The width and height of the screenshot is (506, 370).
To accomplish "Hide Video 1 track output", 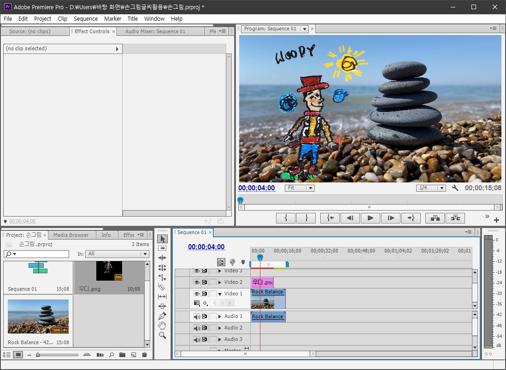I will pyautogui.click(x=196, y=294).
